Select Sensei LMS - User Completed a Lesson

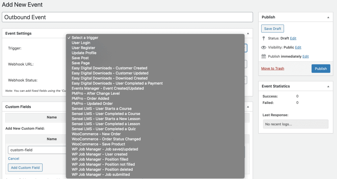(155, 124)
